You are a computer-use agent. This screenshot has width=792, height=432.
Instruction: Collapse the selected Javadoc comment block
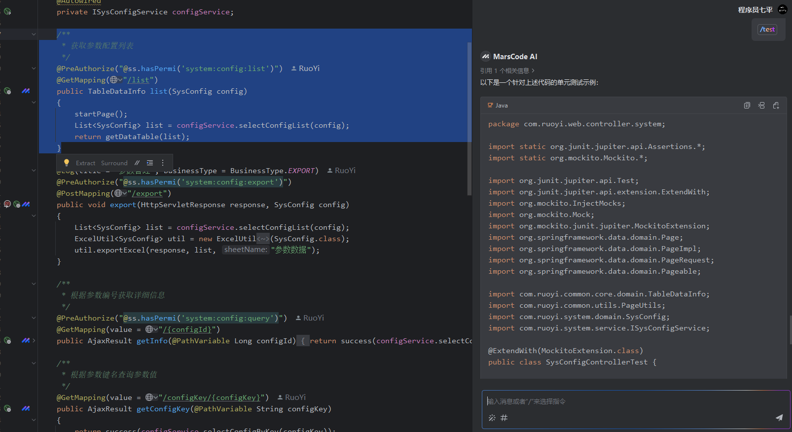[x=34, y=34]
